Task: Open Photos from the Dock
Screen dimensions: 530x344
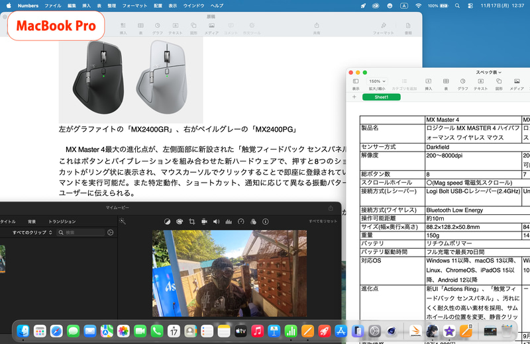Action: (123, 331)
